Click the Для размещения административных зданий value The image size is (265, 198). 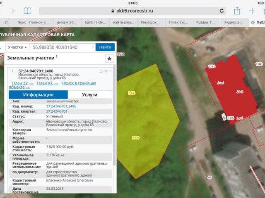pos(77,165)
